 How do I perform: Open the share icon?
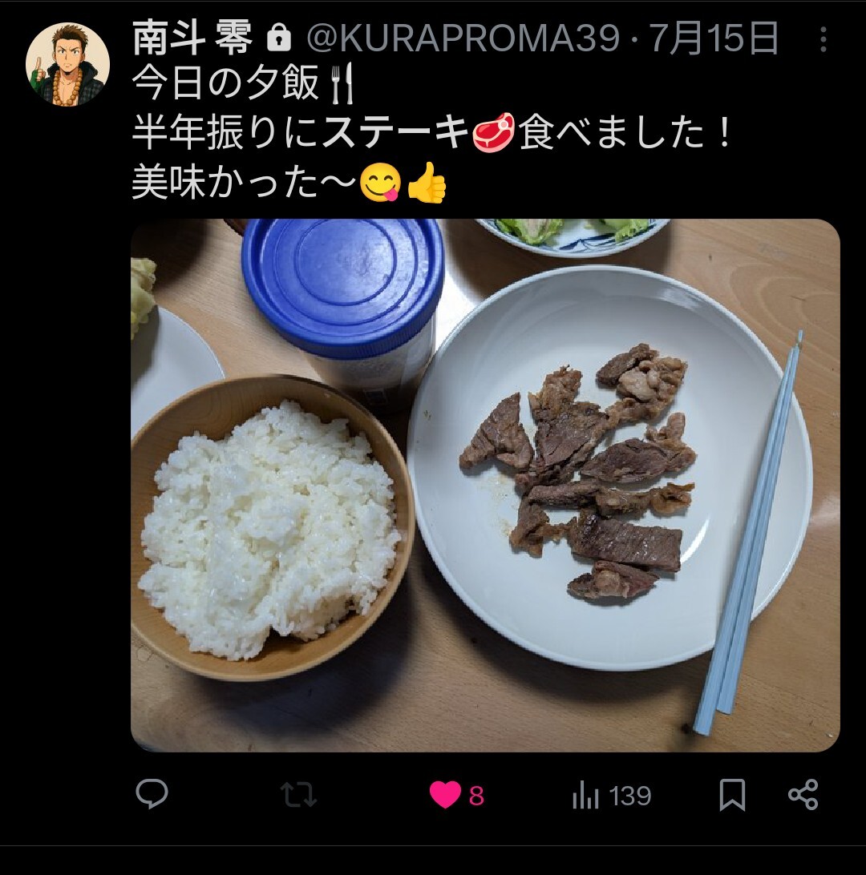pyautogui.click(x=803, y=795)
